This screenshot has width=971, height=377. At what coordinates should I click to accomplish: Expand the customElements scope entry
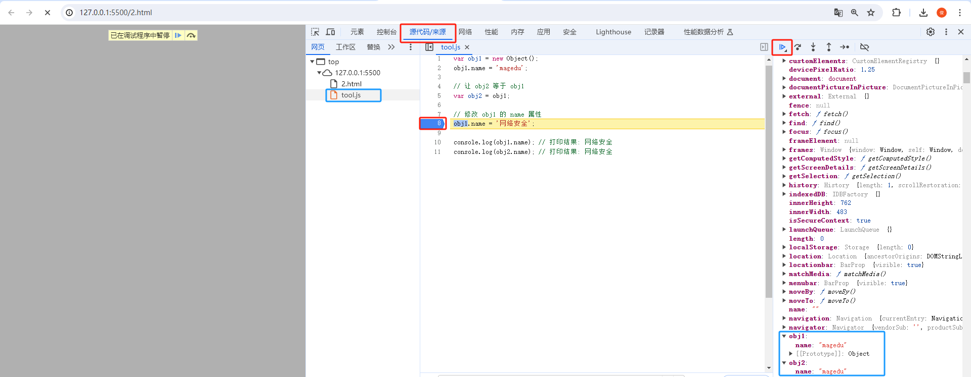(x=784, y=61)
